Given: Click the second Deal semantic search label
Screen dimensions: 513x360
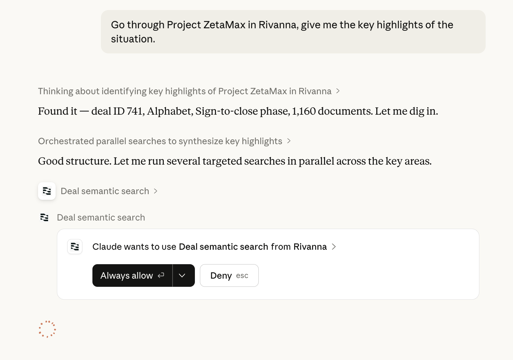Looking at the screenshot, I should [x=101, y=217].
